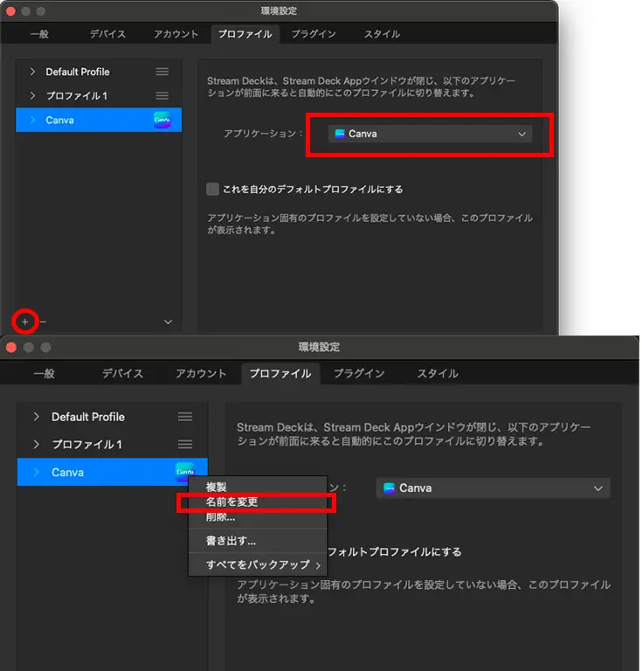Select プロファイル tab in upper window
The height and width of the screenshot is (671, 642).
point(245,34)
